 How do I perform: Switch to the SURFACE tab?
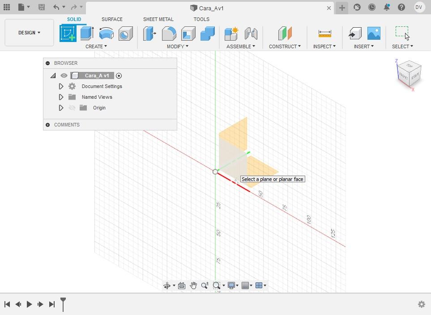(112, 19)
